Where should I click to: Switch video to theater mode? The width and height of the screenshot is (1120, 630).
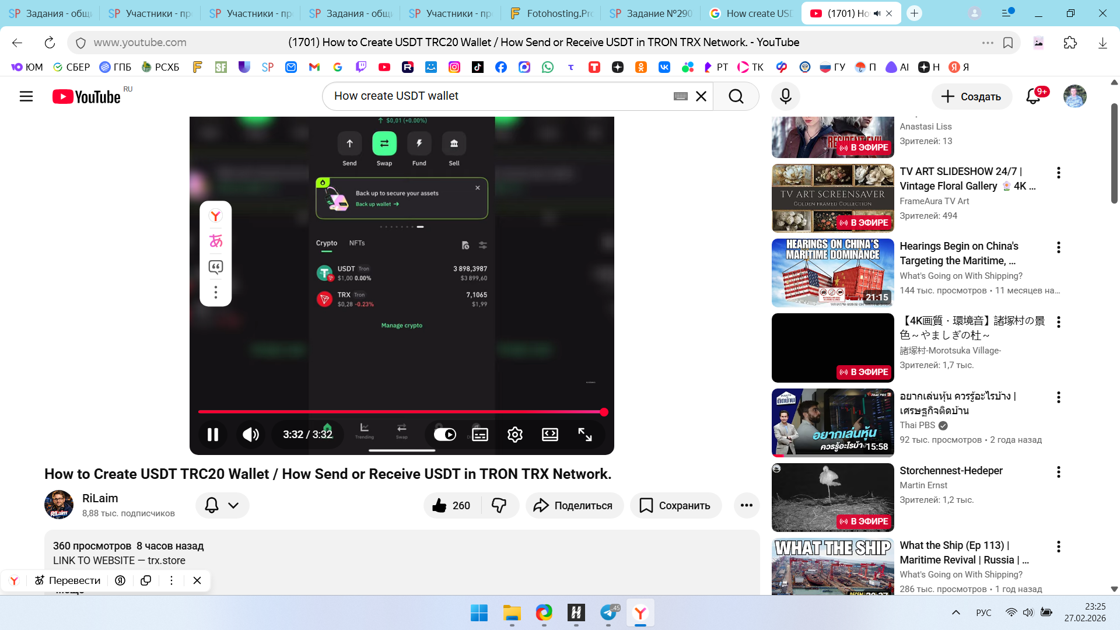point(550,435)
